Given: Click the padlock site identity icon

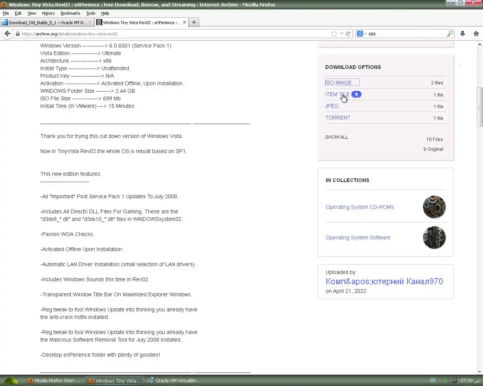Looking at the screenshot, I should (x=17, y=34).
